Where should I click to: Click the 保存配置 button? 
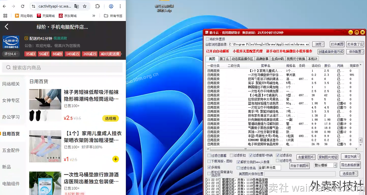click(x=355, y=52)
